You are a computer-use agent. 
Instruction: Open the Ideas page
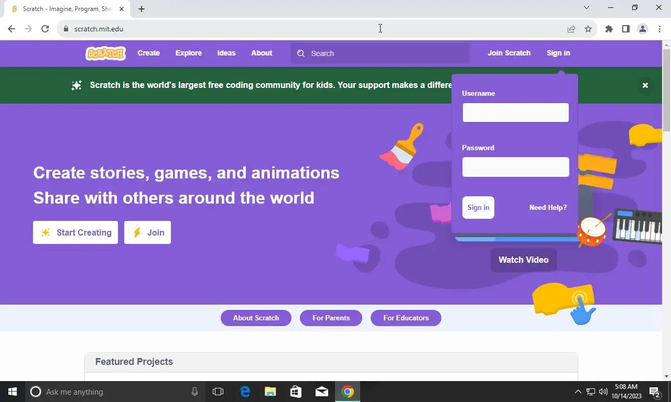click(x=226, y=53)
